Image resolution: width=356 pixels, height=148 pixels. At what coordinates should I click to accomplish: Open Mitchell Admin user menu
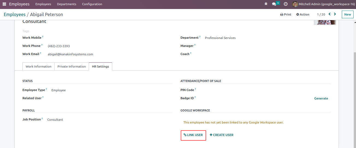[x=324, y=4]
